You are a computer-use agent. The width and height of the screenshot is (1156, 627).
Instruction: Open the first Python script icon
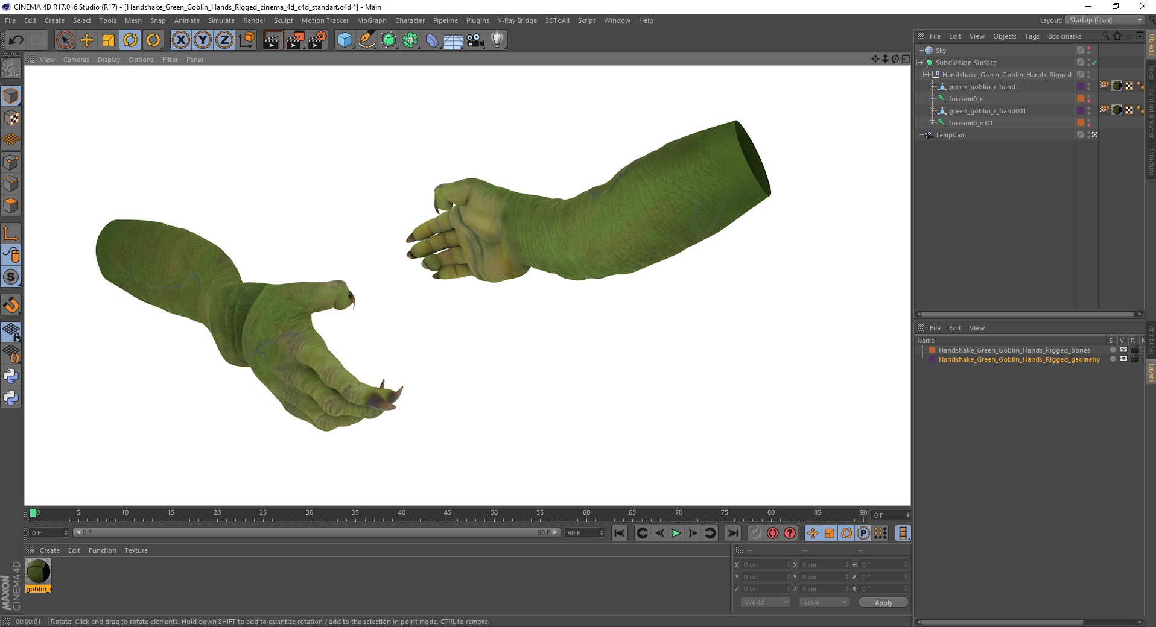click(11, 376)
